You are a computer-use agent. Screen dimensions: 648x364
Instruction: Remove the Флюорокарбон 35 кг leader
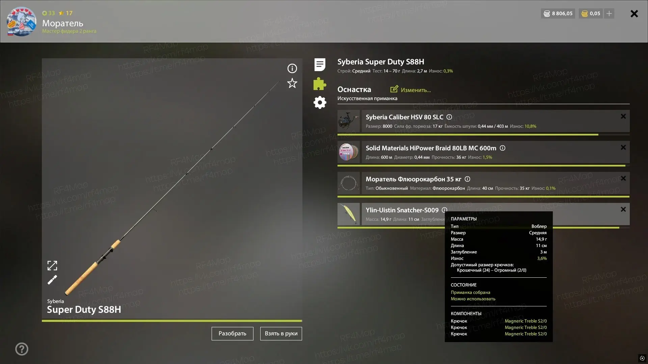623,178
